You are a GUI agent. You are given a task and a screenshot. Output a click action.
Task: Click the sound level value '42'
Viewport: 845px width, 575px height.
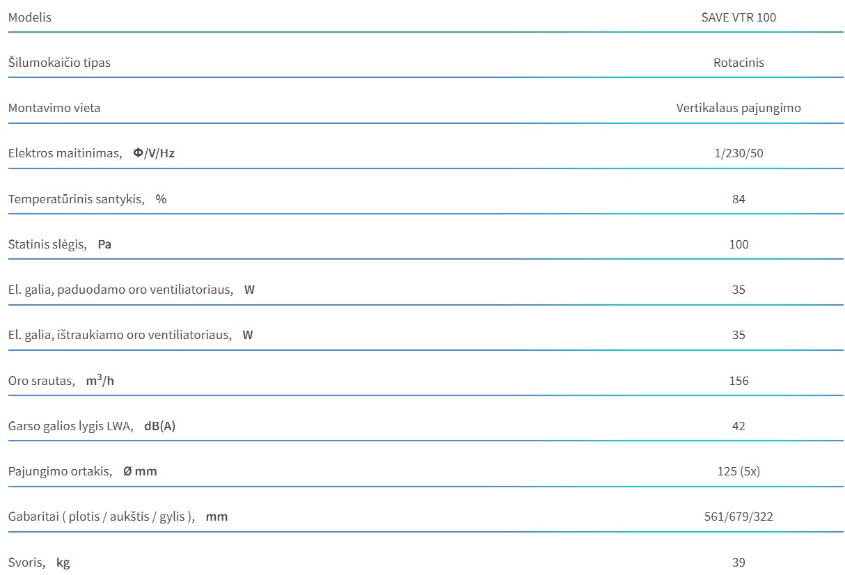pos(739,426)
